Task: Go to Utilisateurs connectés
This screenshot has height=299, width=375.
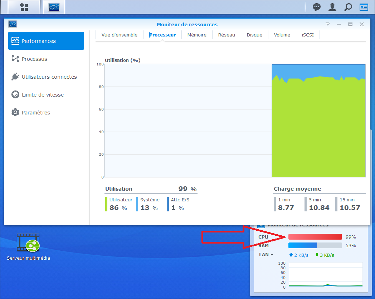Action: pos(49,77)
